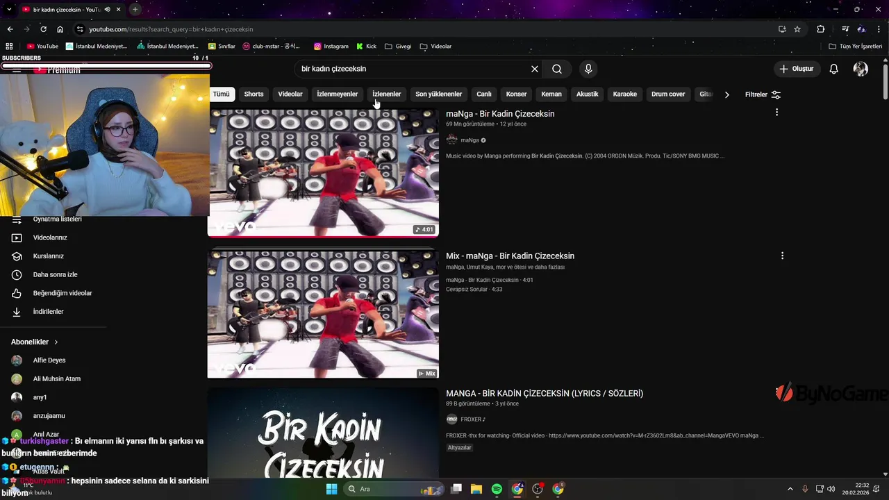
Task: Clear the search box with the X
Action: pos(535,69)
